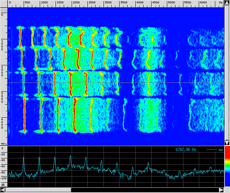Click the dashed ms time readout
This screenshot has height=193, width=230.
coord(215,150)
